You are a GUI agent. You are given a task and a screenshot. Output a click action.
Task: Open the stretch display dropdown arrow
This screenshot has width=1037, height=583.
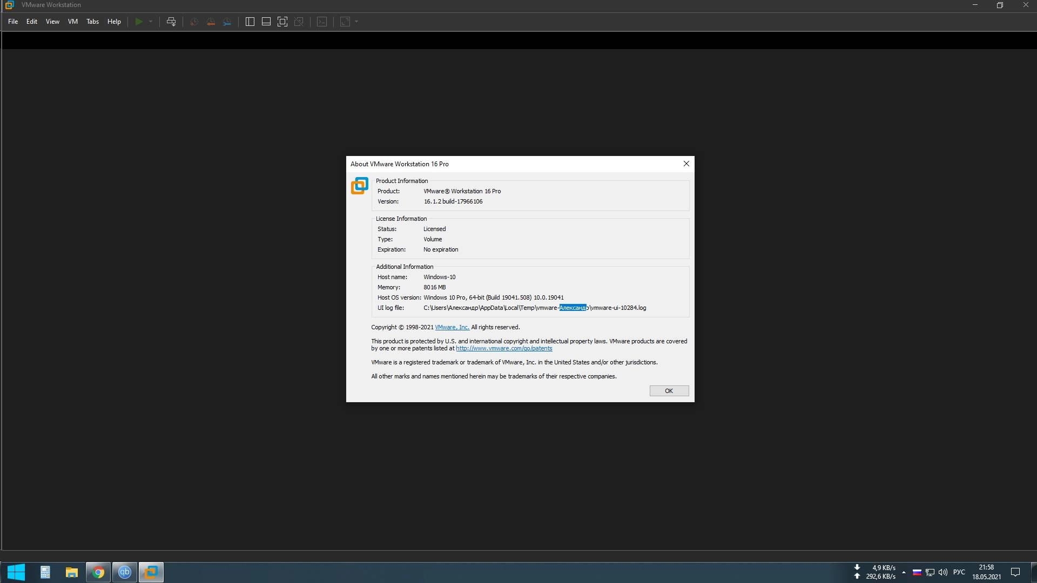click(x=356, y=22)
